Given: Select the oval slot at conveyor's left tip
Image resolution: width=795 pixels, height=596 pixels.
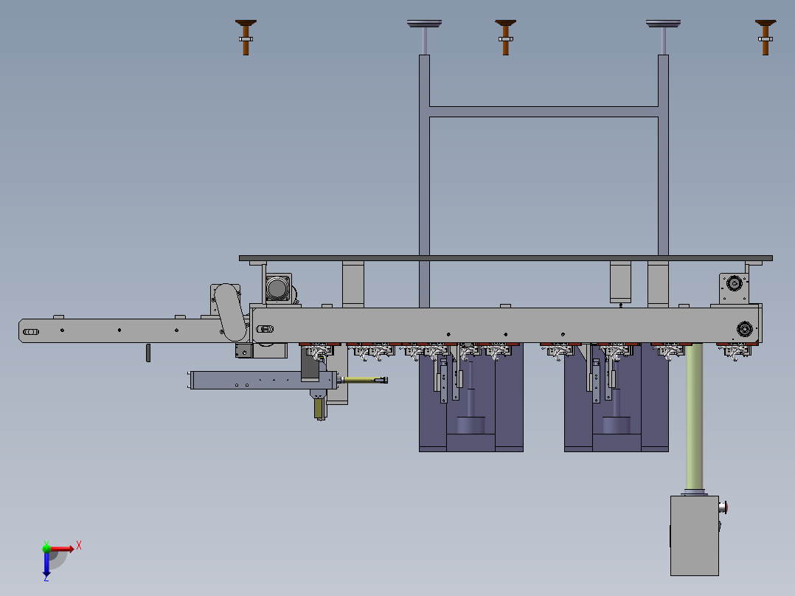Looking at the screenshot, I should (31, 332).
